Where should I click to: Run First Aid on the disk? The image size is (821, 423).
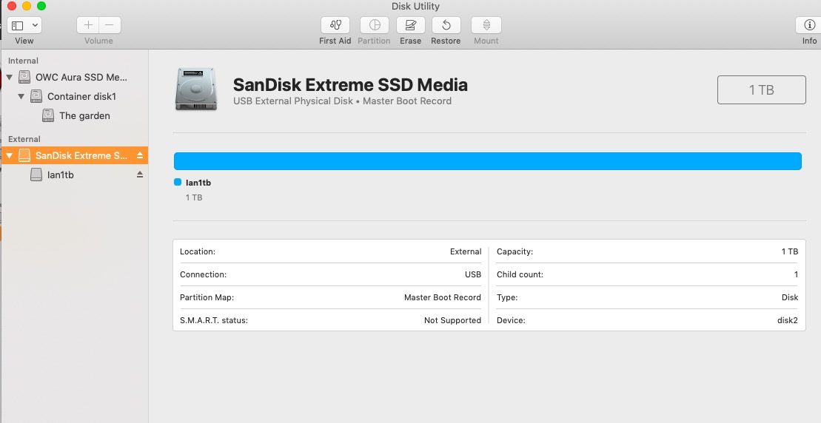[x=335, y=25]
